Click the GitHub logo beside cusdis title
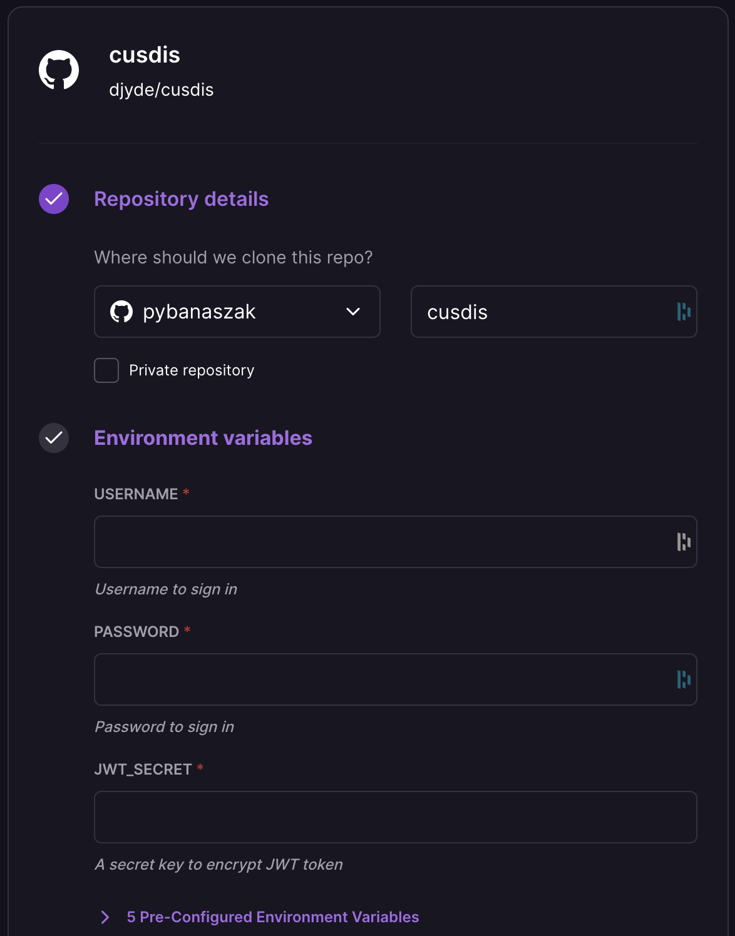 59,70
